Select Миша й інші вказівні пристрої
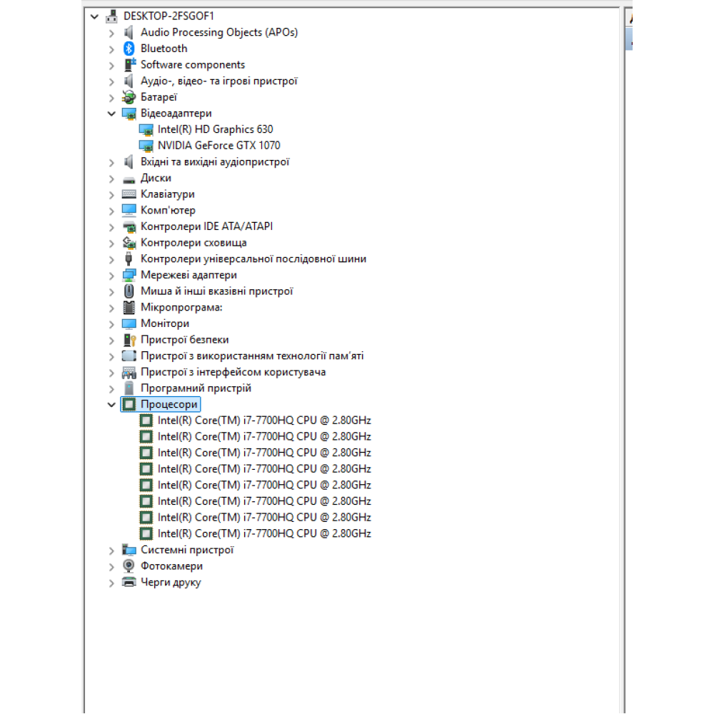714x714 pixels. click(x=217, y=291)
